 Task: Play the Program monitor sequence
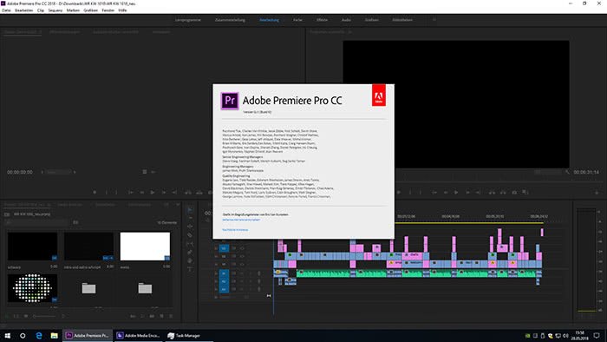[x=456, y=192]
